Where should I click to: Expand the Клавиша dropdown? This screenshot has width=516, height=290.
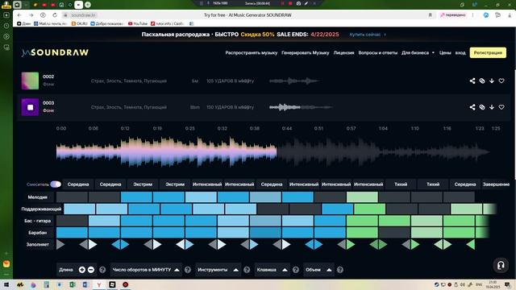tap(273, 270)
